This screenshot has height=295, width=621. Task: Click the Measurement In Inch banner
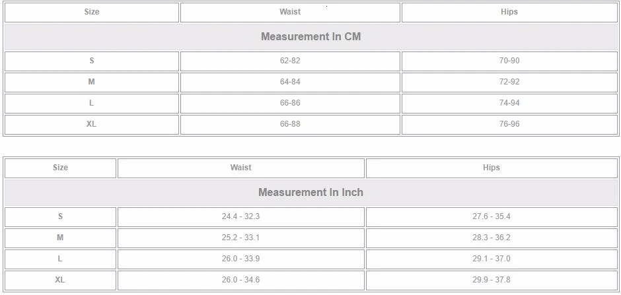coord(311,193)
